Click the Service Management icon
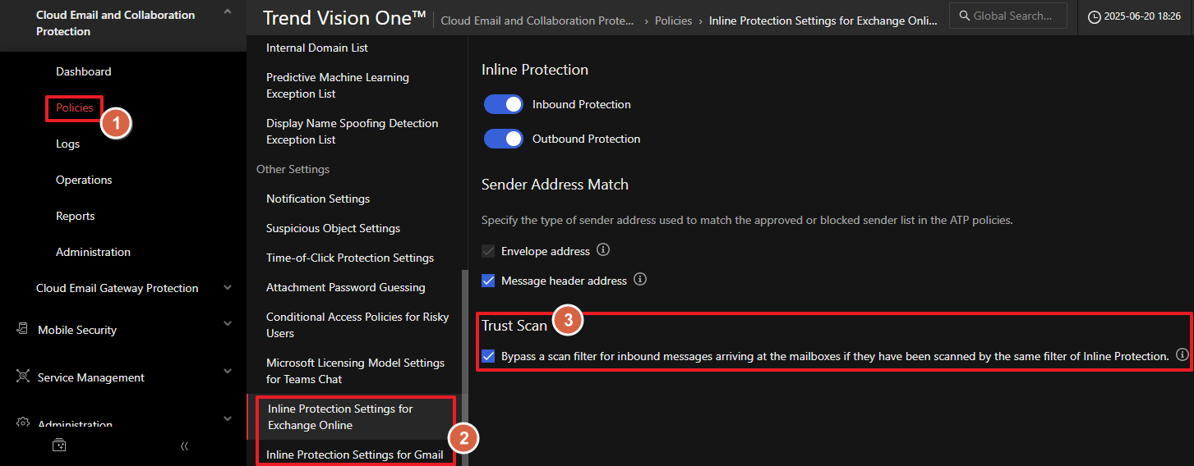The width and height of the screenshot is (1194, 466). [x=22, y=377]
